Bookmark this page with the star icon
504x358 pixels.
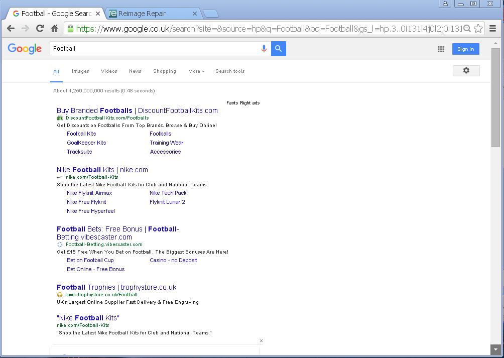pyautogui.click(x=478, y=29)
